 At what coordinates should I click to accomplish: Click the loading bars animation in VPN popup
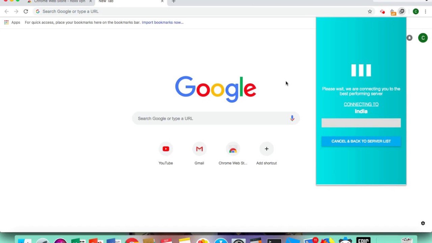coord(361,70)
